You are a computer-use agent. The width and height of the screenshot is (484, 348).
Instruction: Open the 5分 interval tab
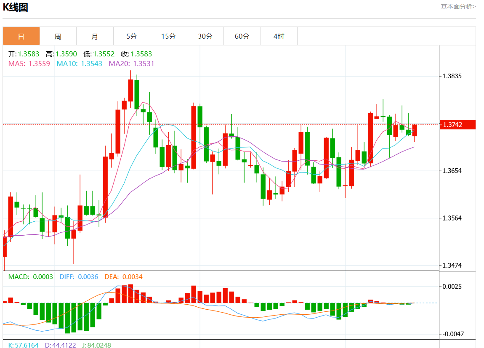point(131,36)
